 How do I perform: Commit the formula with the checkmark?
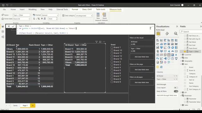(13, 26)
